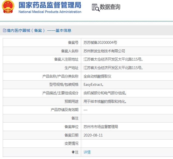Click intended use 用于样本核酸的提取和纯化。
Image resolution: width=173 pixels, height=159 pixels.
point(105,101)
